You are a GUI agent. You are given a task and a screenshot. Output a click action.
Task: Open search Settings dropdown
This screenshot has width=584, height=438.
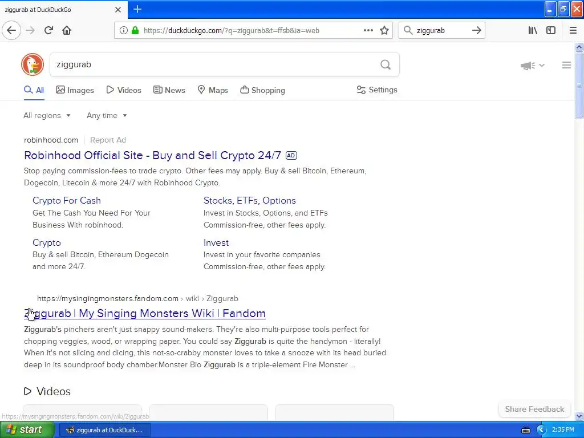coord(377,90)
